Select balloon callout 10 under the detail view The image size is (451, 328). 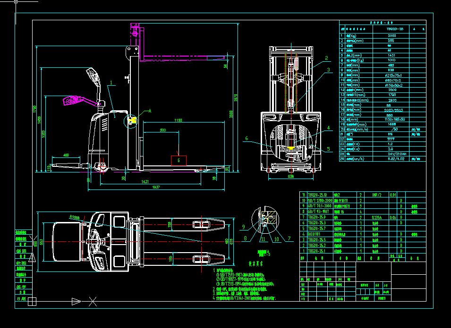245,238
